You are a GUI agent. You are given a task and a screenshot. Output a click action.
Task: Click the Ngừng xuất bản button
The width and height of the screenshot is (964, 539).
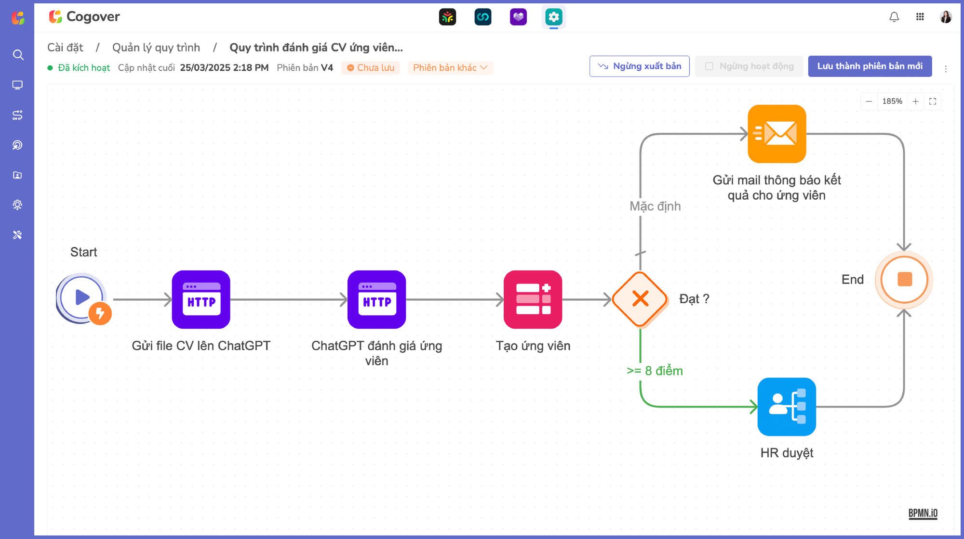(x=639, y=66)
